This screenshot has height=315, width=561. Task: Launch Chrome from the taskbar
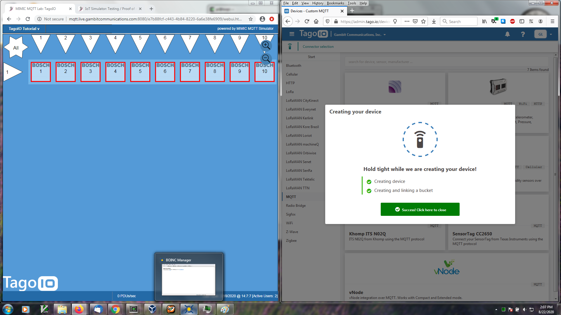115,309
